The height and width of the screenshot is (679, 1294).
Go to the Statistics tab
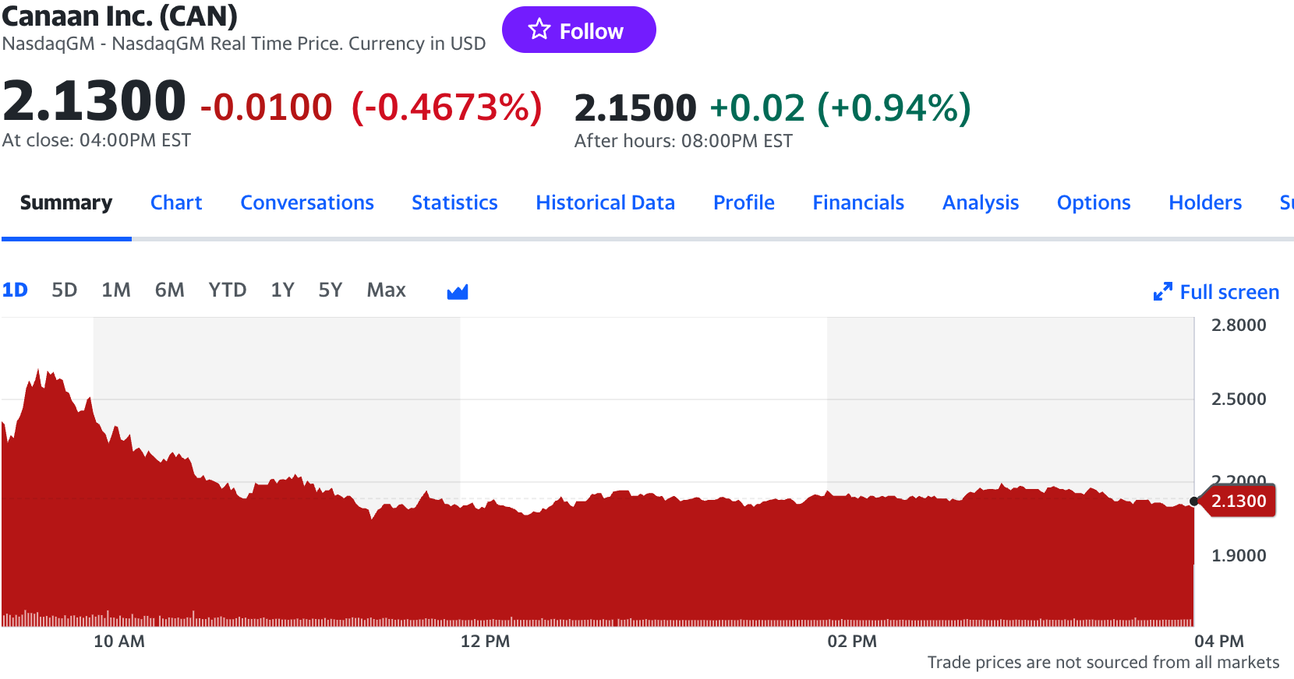point(454,202)
